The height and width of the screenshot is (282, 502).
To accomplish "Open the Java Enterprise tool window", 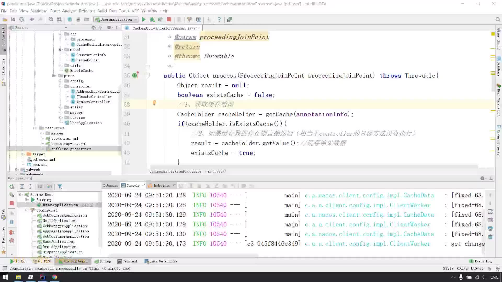I will click(x=161, y=261).
